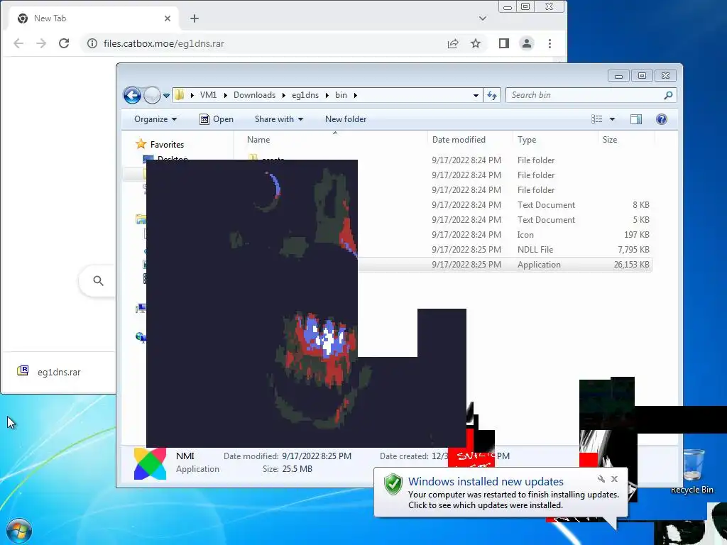
Task: Click Windows installed new updates notification
Action: (x=501, y=493)
